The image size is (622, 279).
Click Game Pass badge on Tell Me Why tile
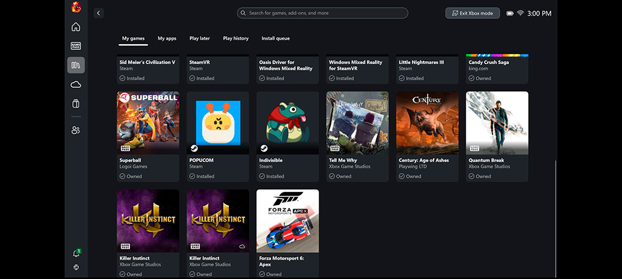(x=334, y=148)
